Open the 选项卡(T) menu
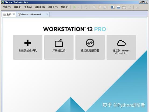149x112 pixels. pos(53,7)
